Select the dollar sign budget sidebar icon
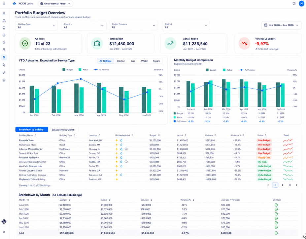Screen dimensions: 306x239 (x=4, y=57)
